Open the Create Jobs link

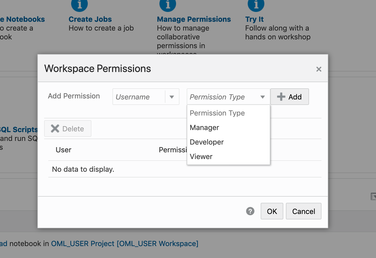[90, 19]
